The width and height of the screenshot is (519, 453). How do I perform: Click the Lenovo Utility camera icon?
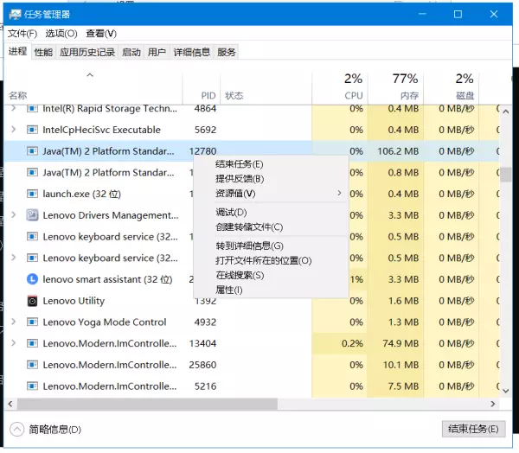(32, 301)
